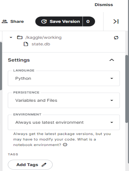The height and width of the screenshot is (171, 129).
Task: Click the people icon next to Share
Action: click(x=5, y=21)
